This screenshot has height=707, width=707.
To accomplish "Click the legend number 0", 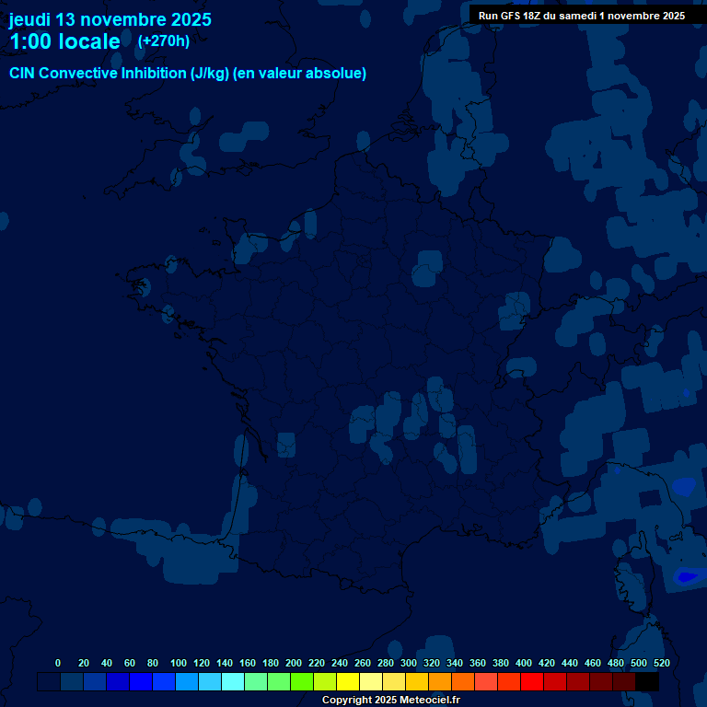I will (58, 663).
